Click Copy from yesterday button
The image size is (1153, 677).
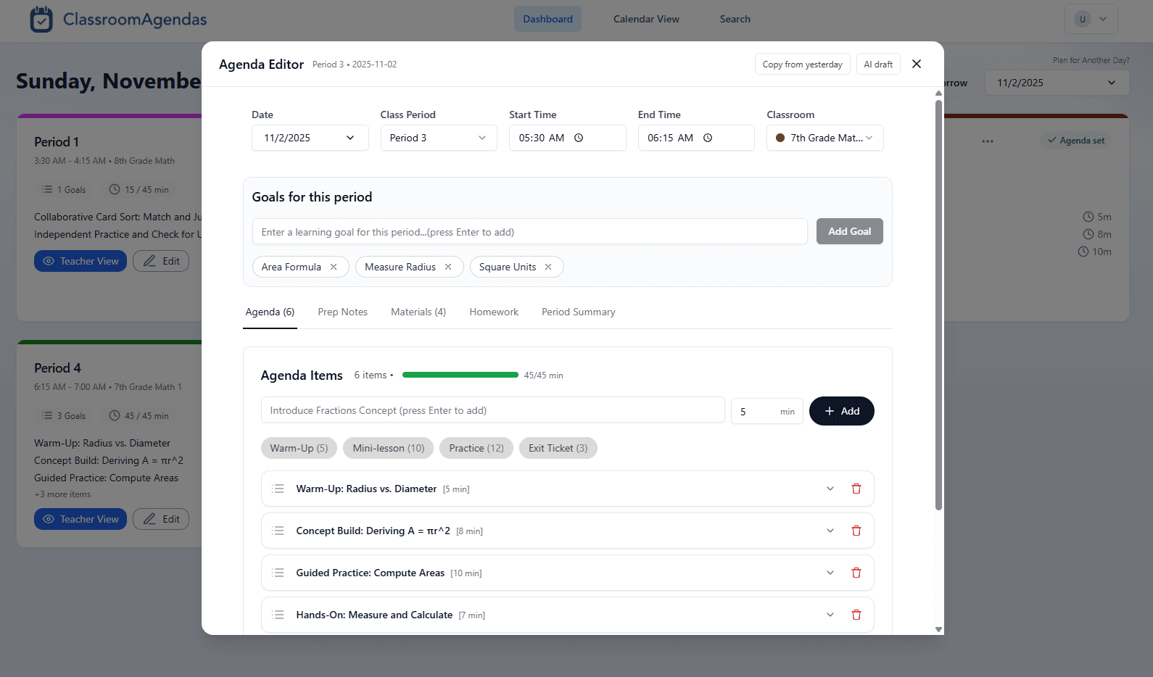(802, 65)
